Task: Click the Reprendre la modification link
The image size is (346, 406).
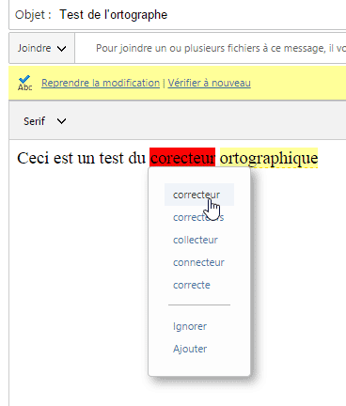Action: [x=101, y=83]
